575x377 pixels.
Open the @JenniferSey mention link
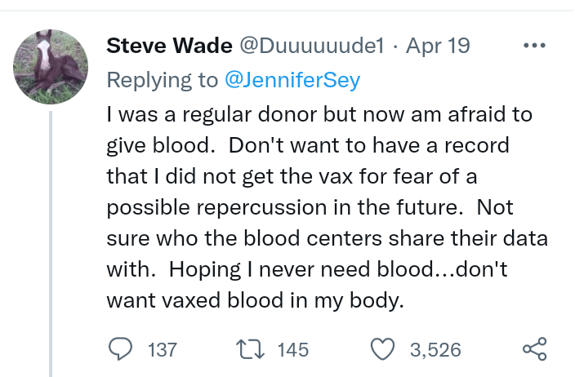click(x=290, y=79)
